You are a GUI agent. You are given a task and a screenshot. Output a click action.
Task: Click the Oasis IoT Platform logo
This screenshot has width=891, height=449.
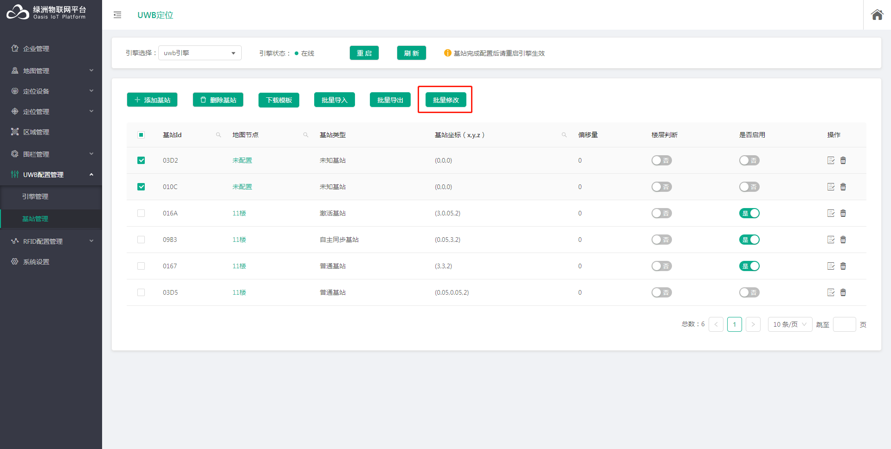click(x=46, y=13)
